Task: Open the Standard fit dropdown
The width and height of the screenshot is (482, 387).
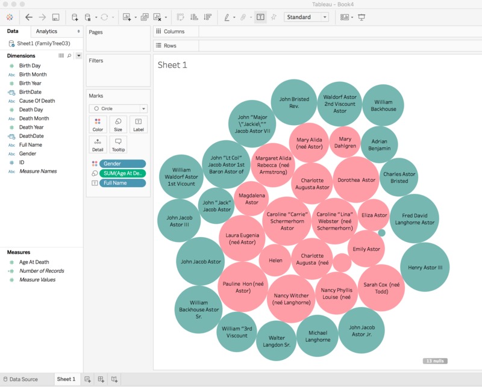Action: click(x=325, y=17)
